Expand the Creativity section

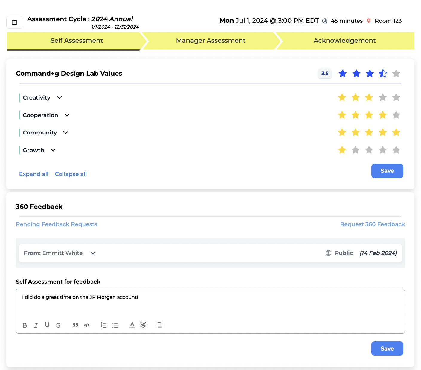tap(59, 97)
